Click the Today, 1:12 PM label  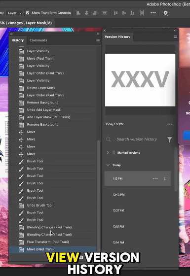click(x=114, y=124)
